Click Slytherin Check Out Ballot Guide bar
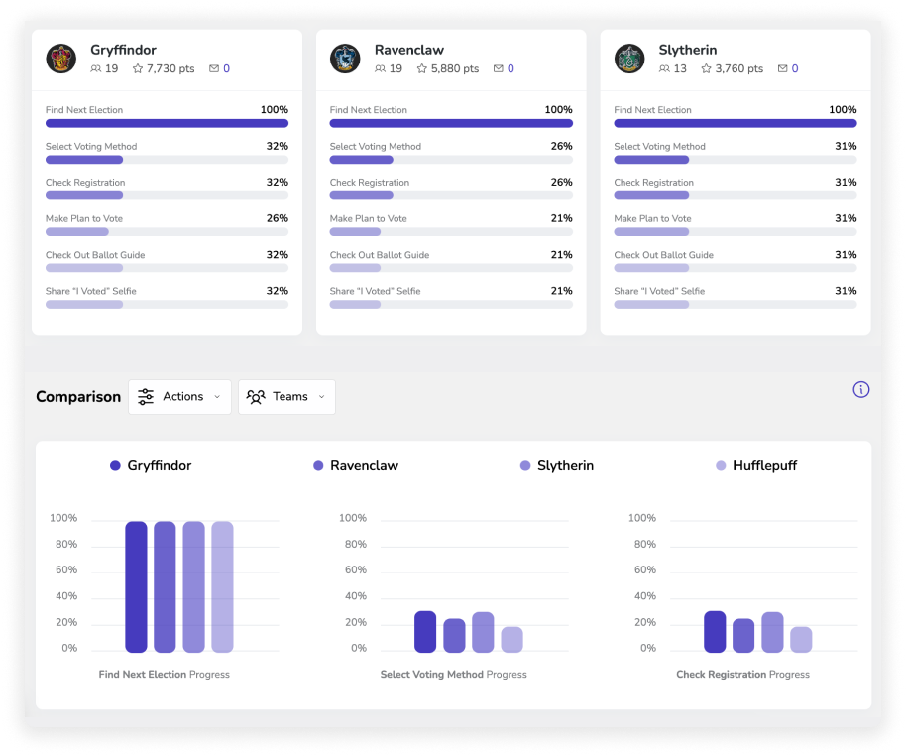 point(736,268)
